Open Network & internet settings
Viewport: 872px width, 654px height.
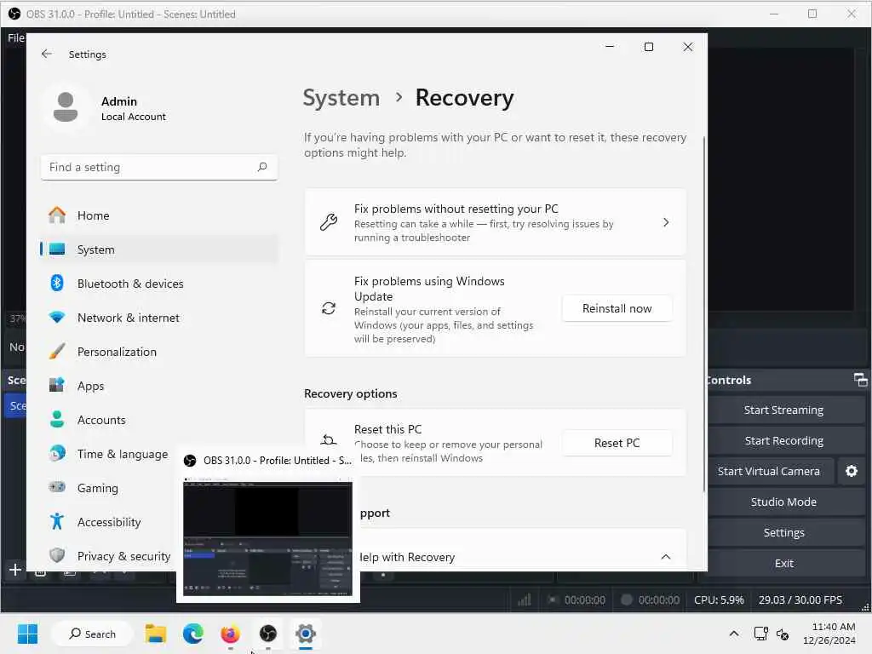(159, 318)
